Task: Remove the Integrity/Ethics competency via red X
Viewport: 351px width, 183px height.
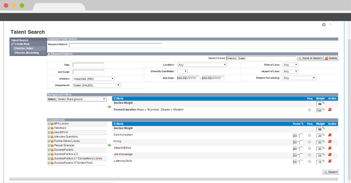Action: [x=330, y=148]
